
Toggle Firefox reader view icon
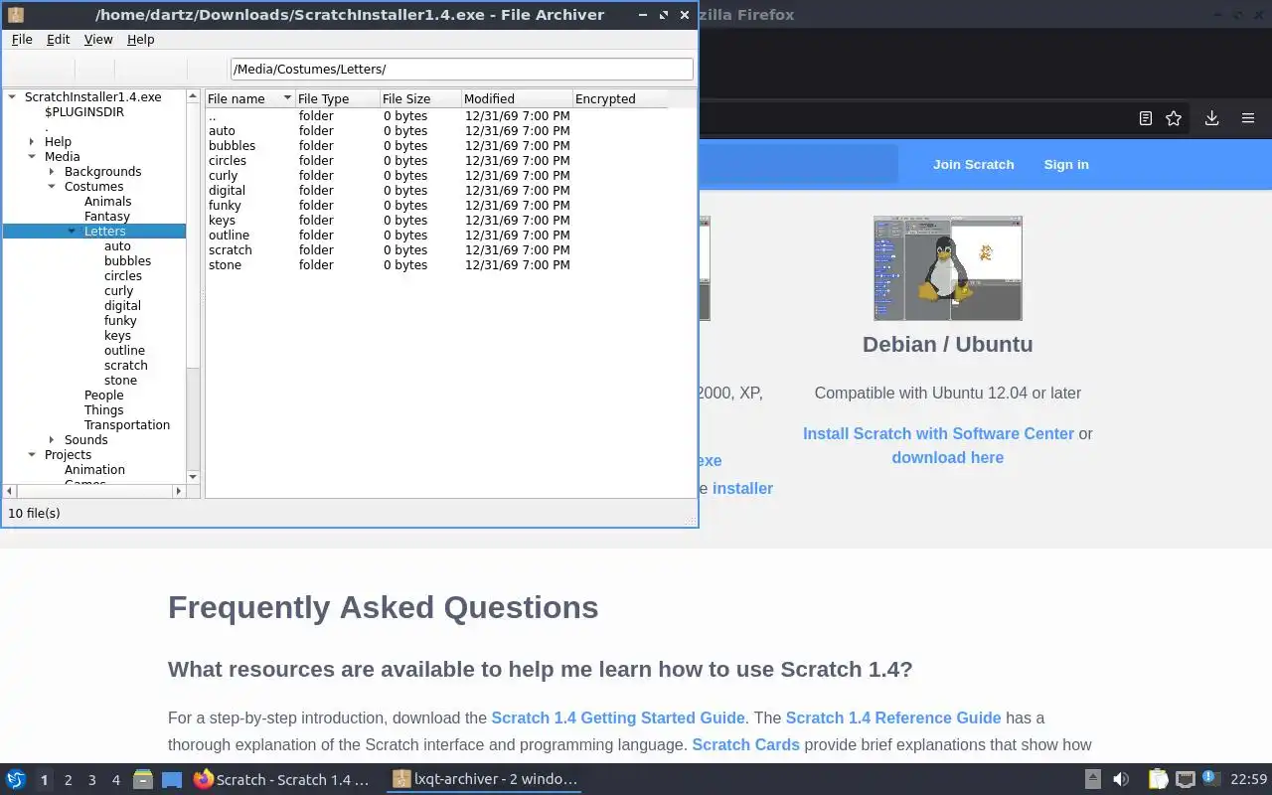[x=1145, y=118]
